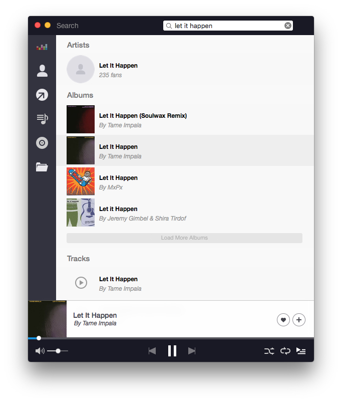The height and width of the screenshot is (402, 342).
Task: Open the MxPx album cover
Action: pos(81,181)
